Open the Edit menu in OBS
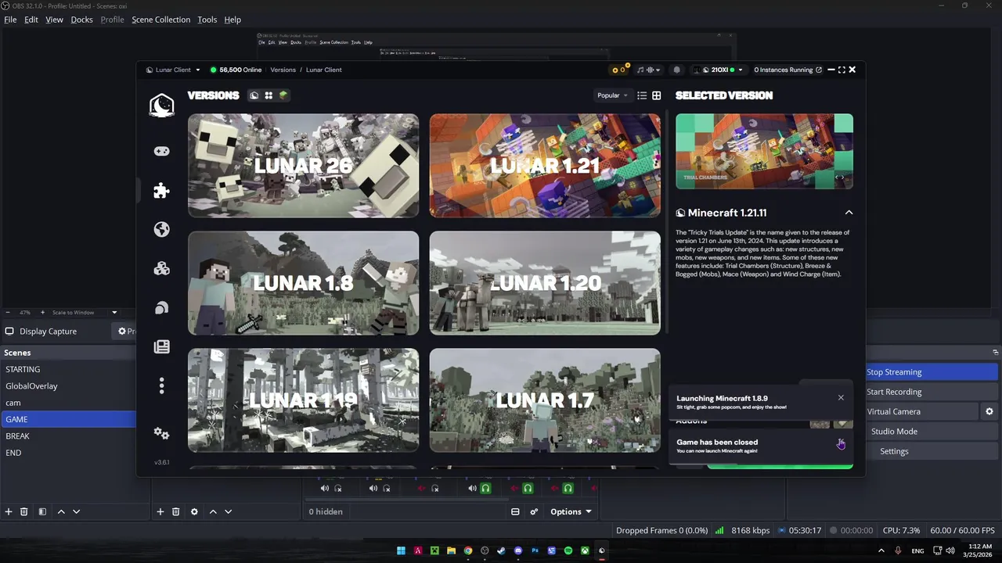 pos(31,20)
